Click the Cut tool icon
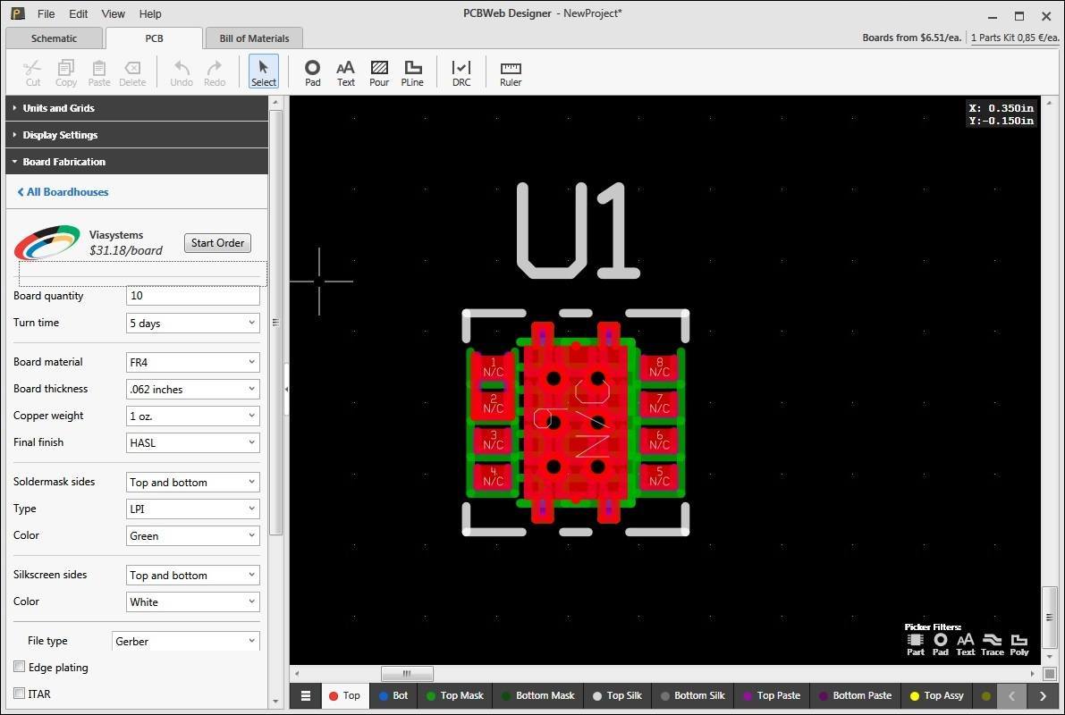 click(32, 72)
